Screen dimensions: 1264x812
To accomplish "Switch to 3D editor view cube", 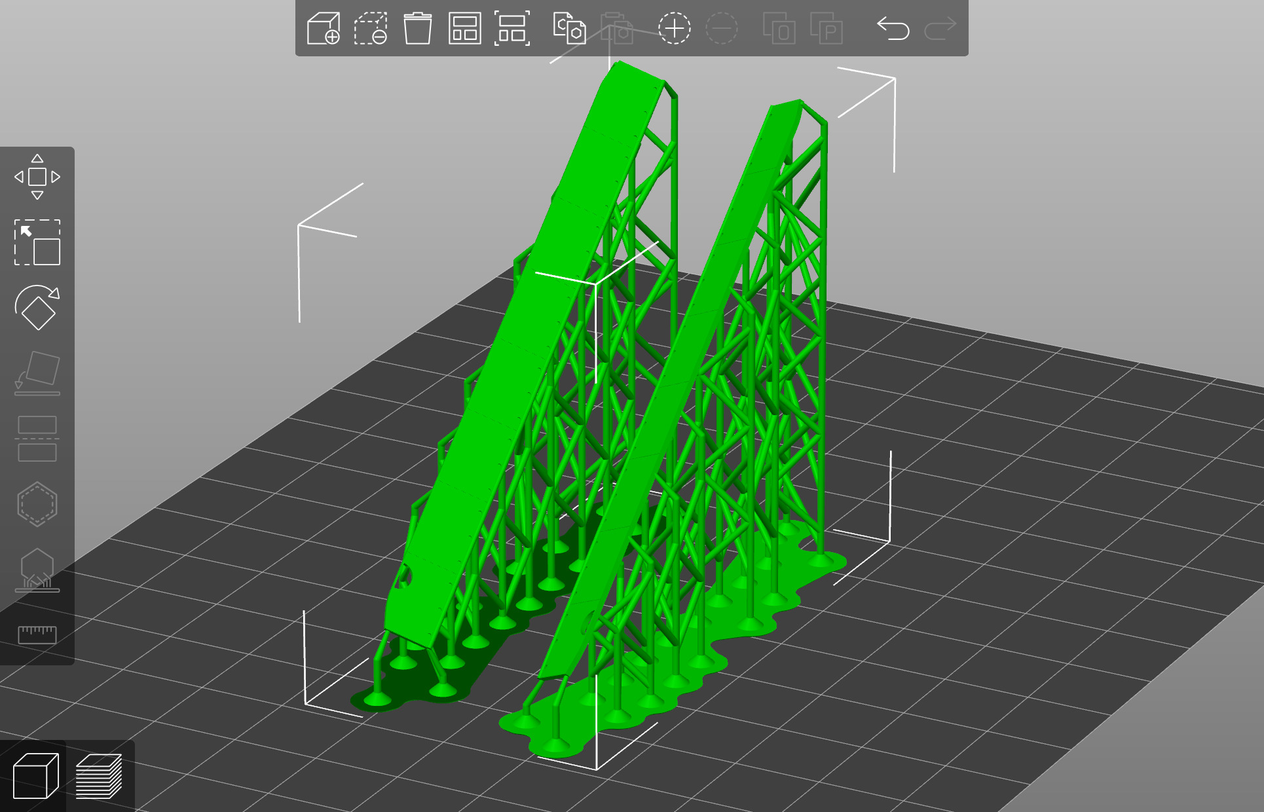I will (35, 776).
